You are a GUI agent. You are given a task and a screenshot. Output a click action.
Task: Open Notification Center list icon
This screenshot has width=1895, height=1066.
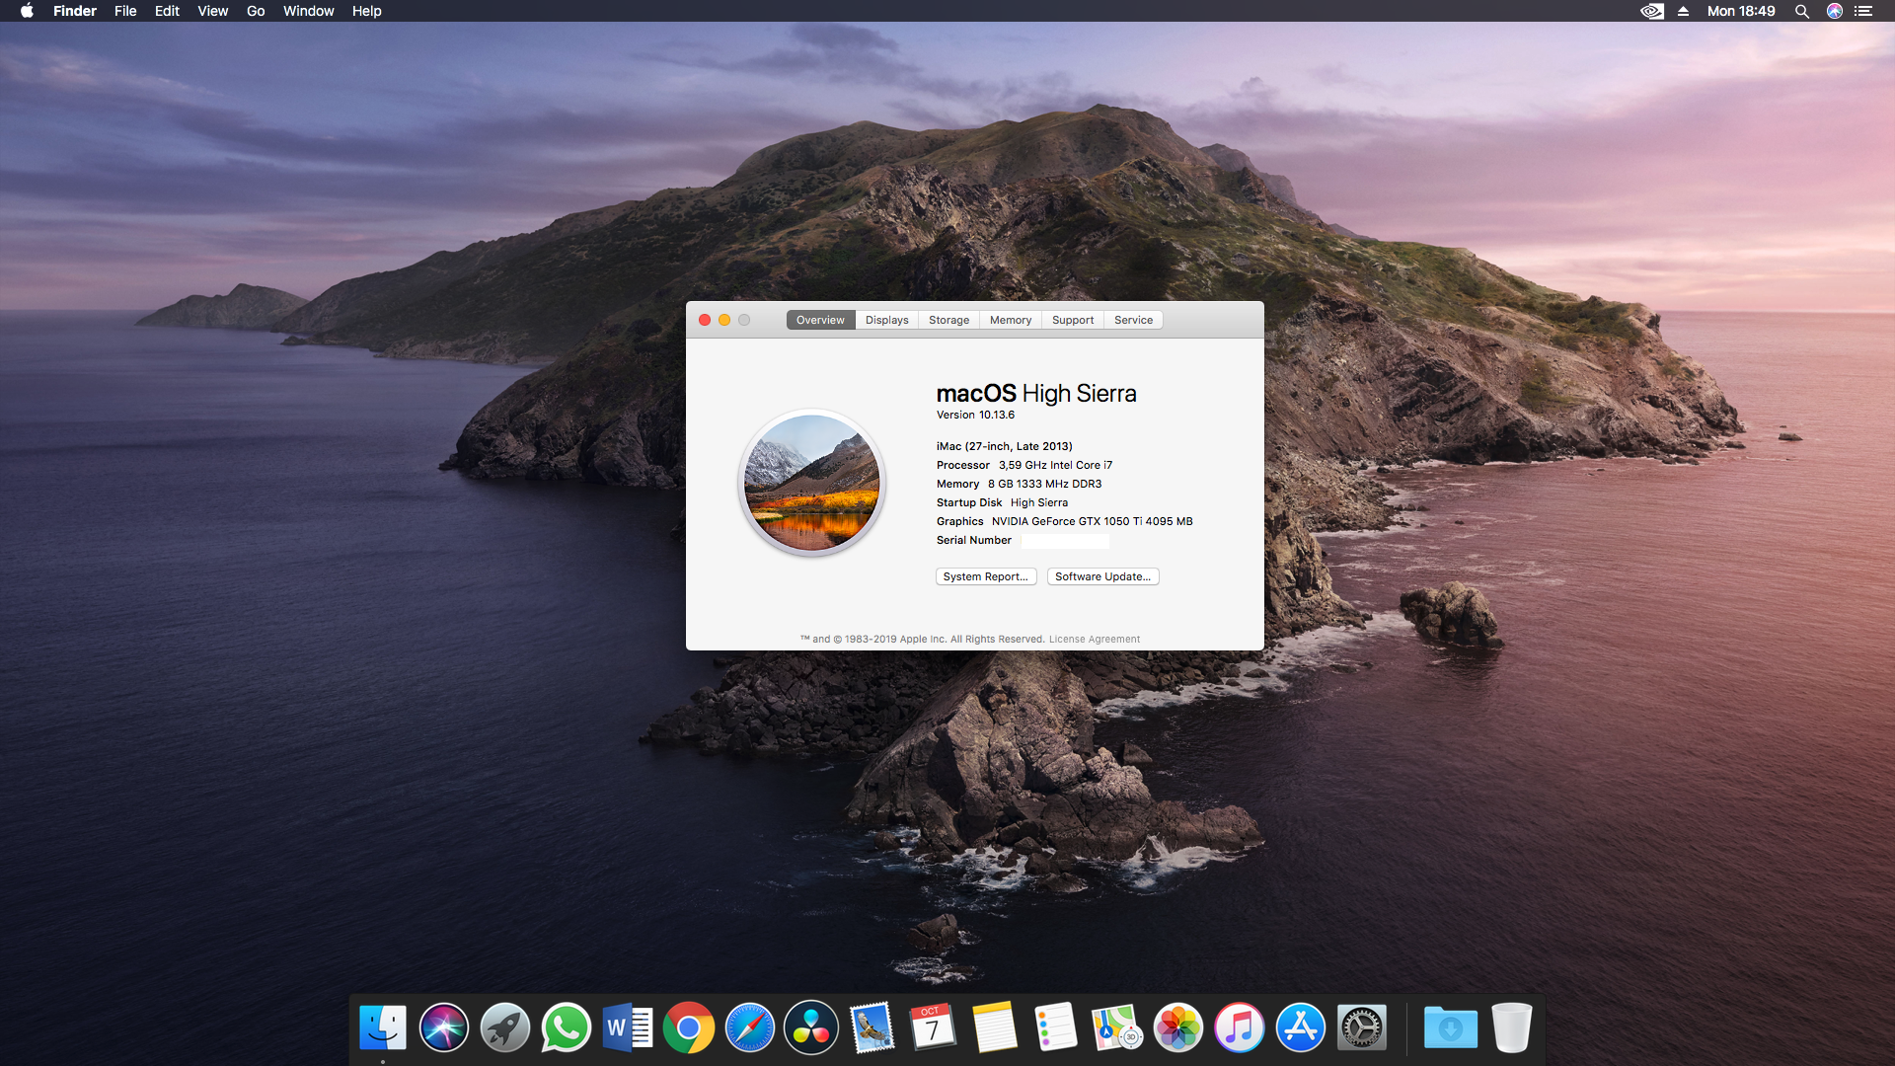tap(1863, 11)
